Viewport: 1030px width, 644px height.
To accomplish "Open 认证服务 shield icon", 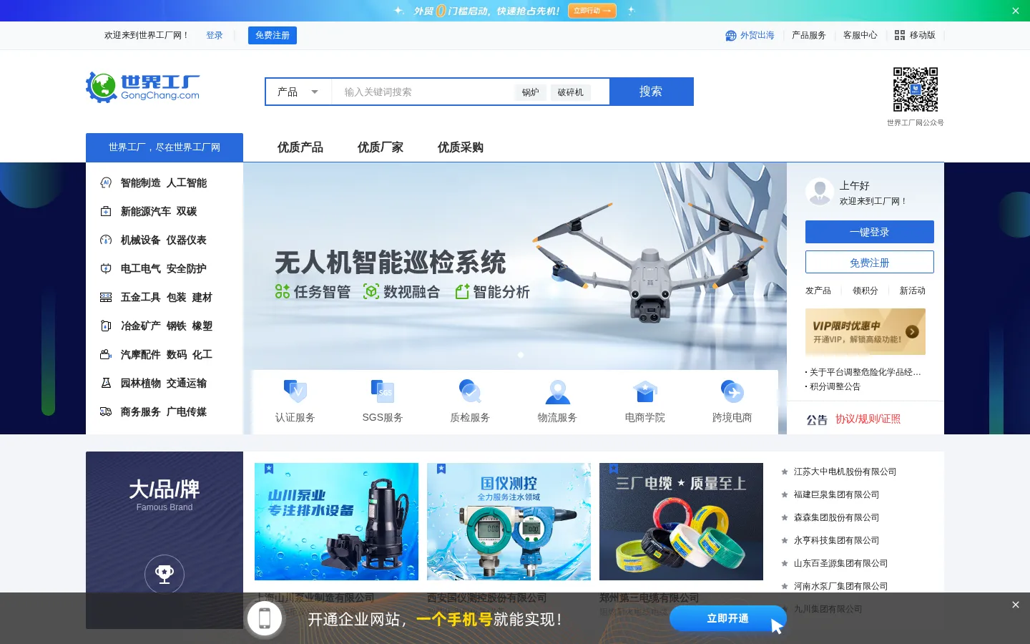I will (295, 391).
